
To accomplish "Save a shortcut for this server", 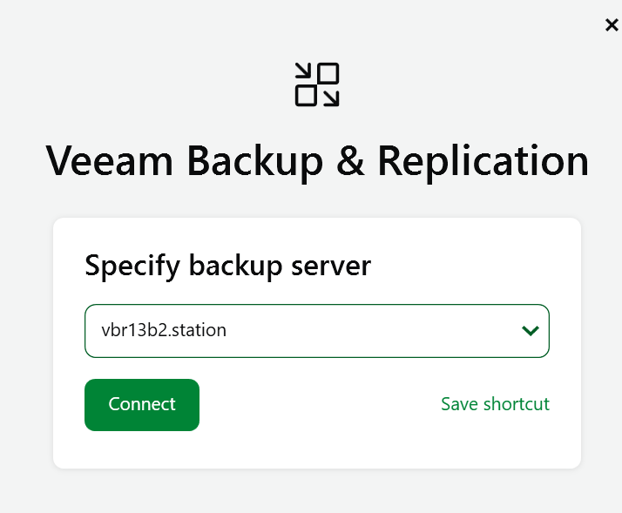I will tap(495, 404).
